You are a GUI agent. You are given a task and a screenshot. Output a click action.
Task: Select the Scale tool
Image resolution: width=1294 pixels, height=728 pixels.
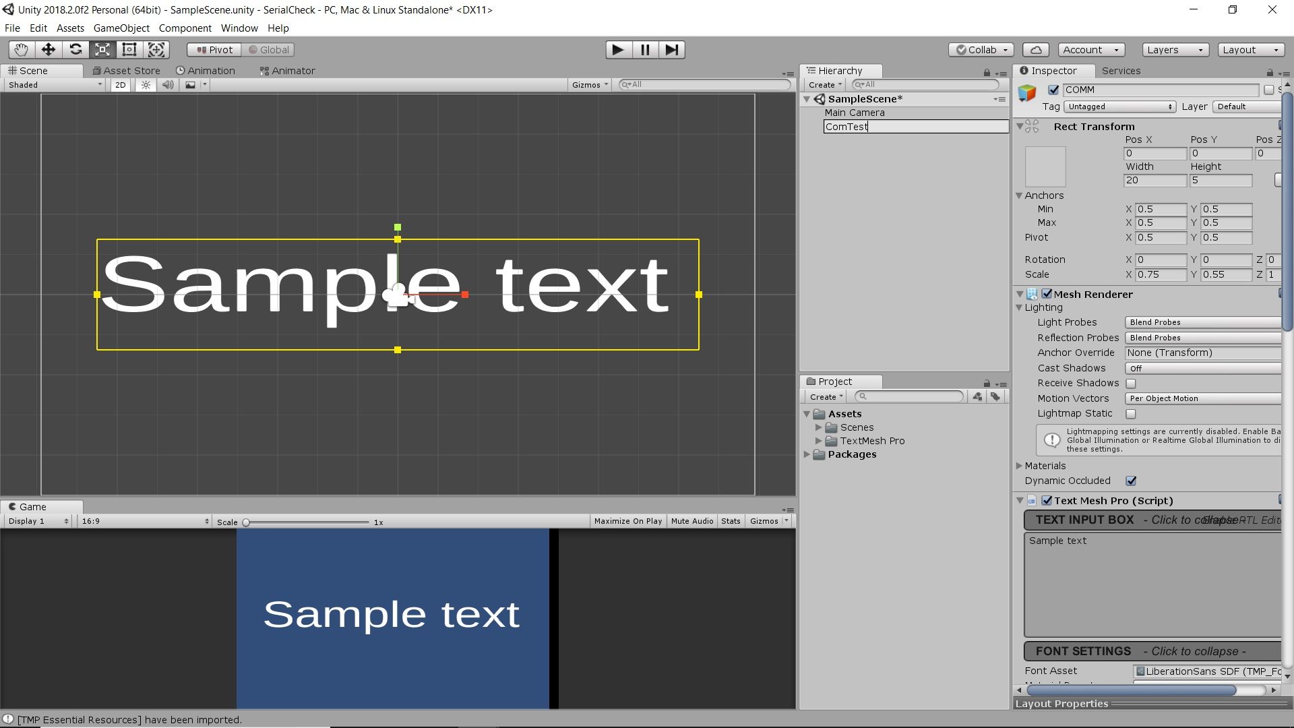click(x=102, y=49)
